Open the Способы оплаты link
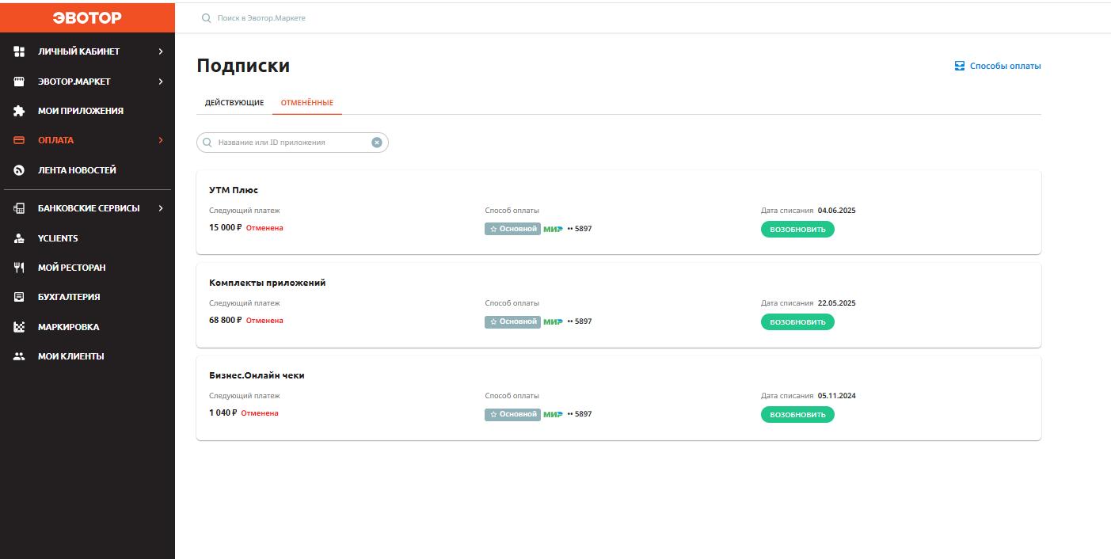Image resolution: width=1111 pixels, height=559 pixels. [x=998, y=66]
